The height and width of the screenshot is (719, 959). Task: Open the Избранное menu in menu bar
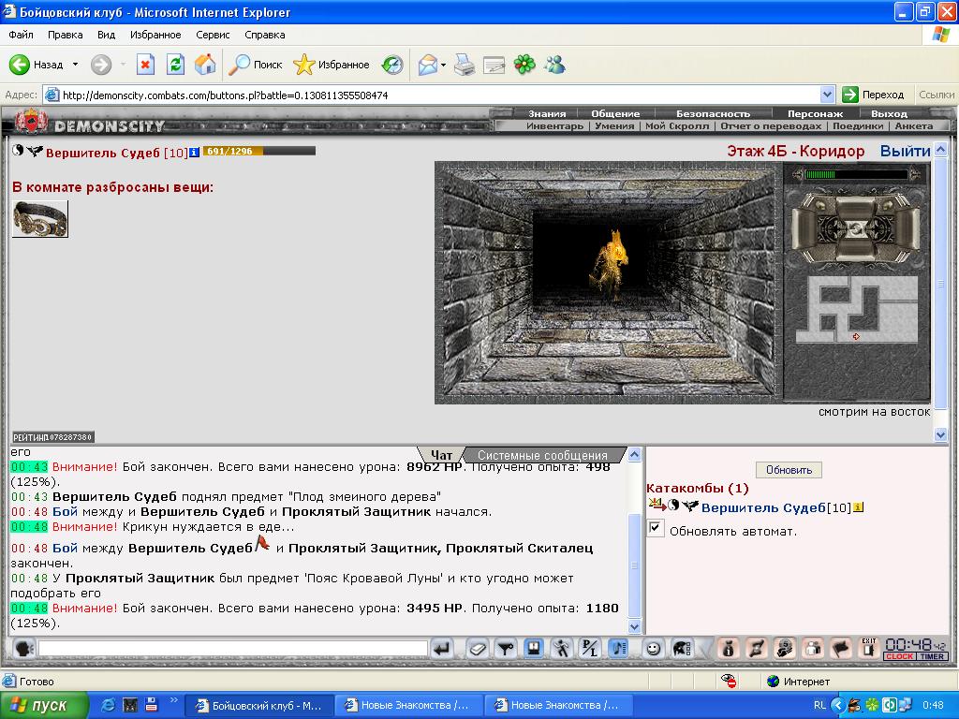(x=155, y=35)
